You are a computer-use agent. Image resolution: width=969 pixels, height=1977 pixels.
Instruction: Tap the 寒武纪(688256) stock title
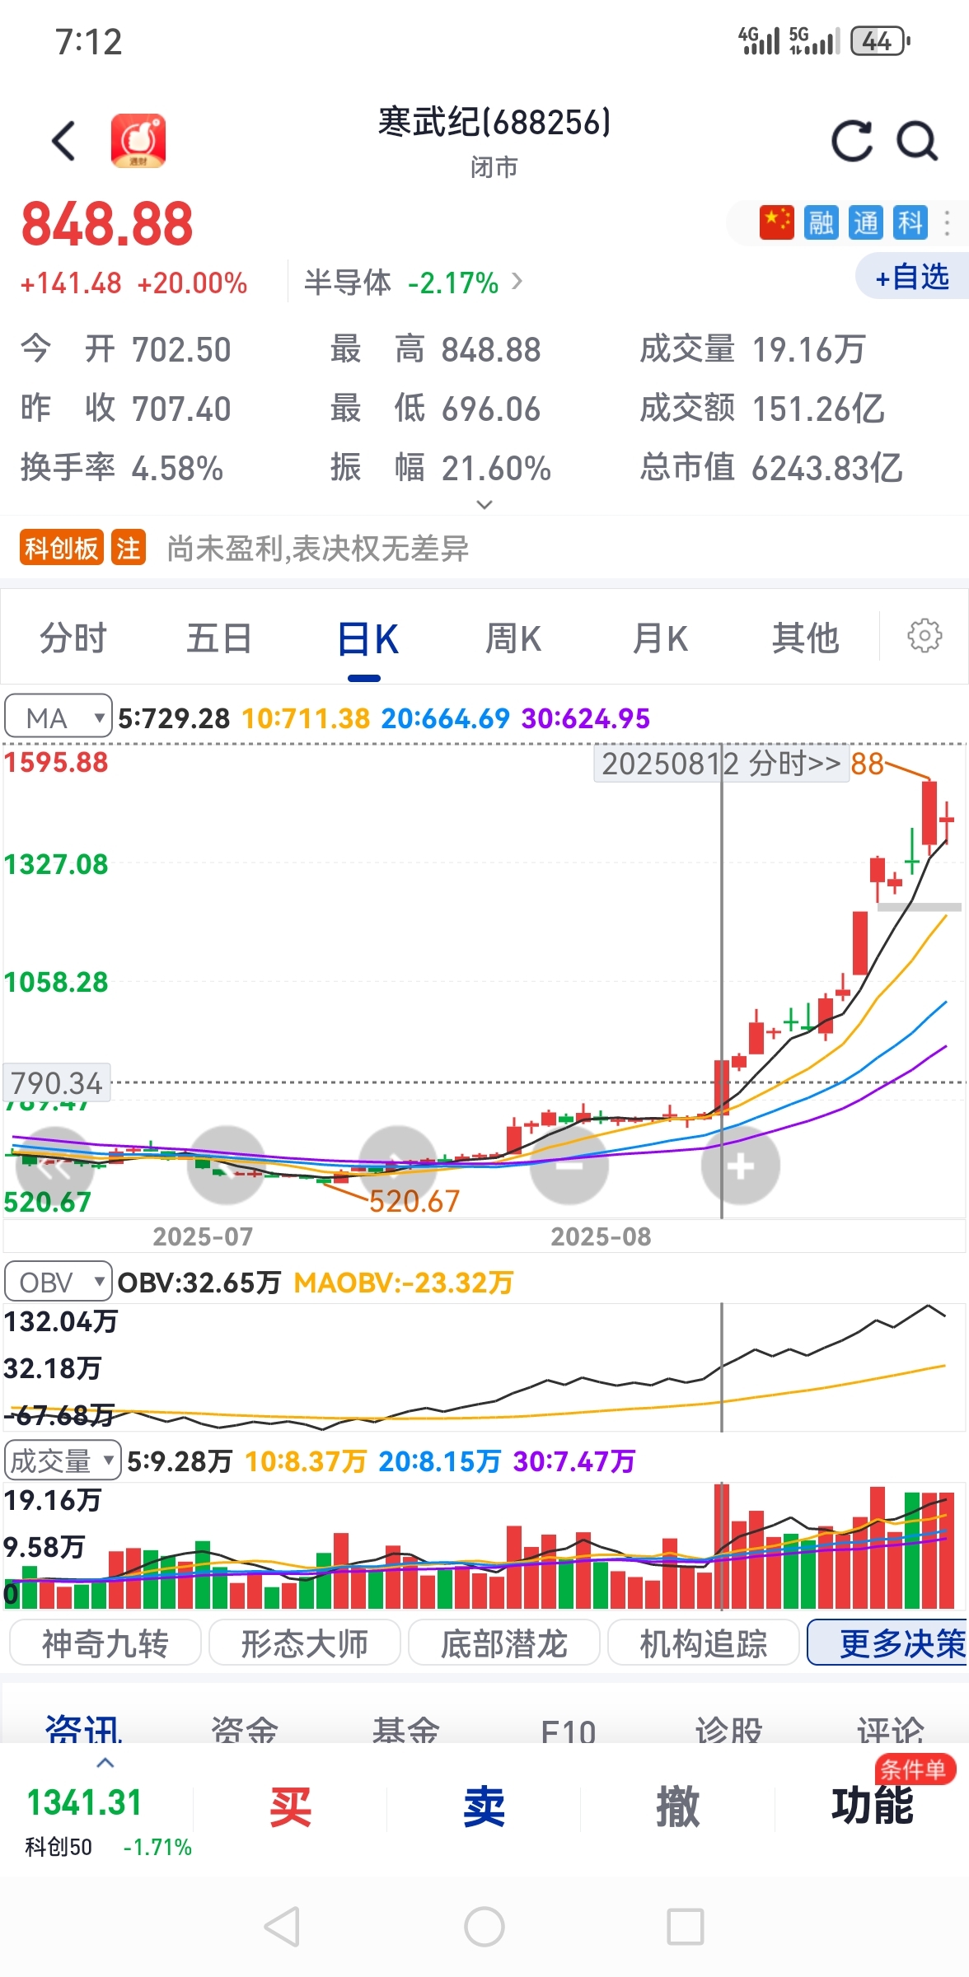[494, 122]
